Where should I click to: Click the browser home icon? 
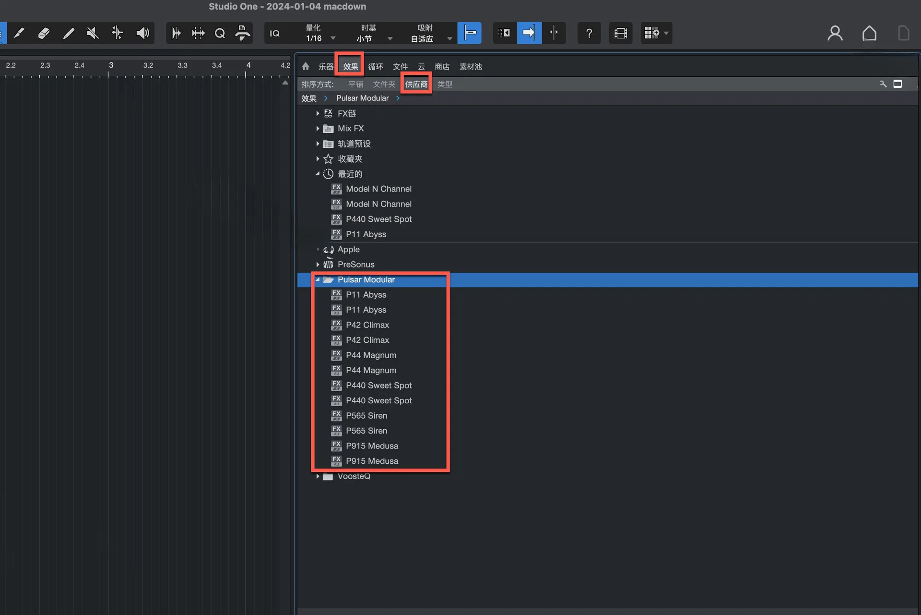tap(306, 67)
